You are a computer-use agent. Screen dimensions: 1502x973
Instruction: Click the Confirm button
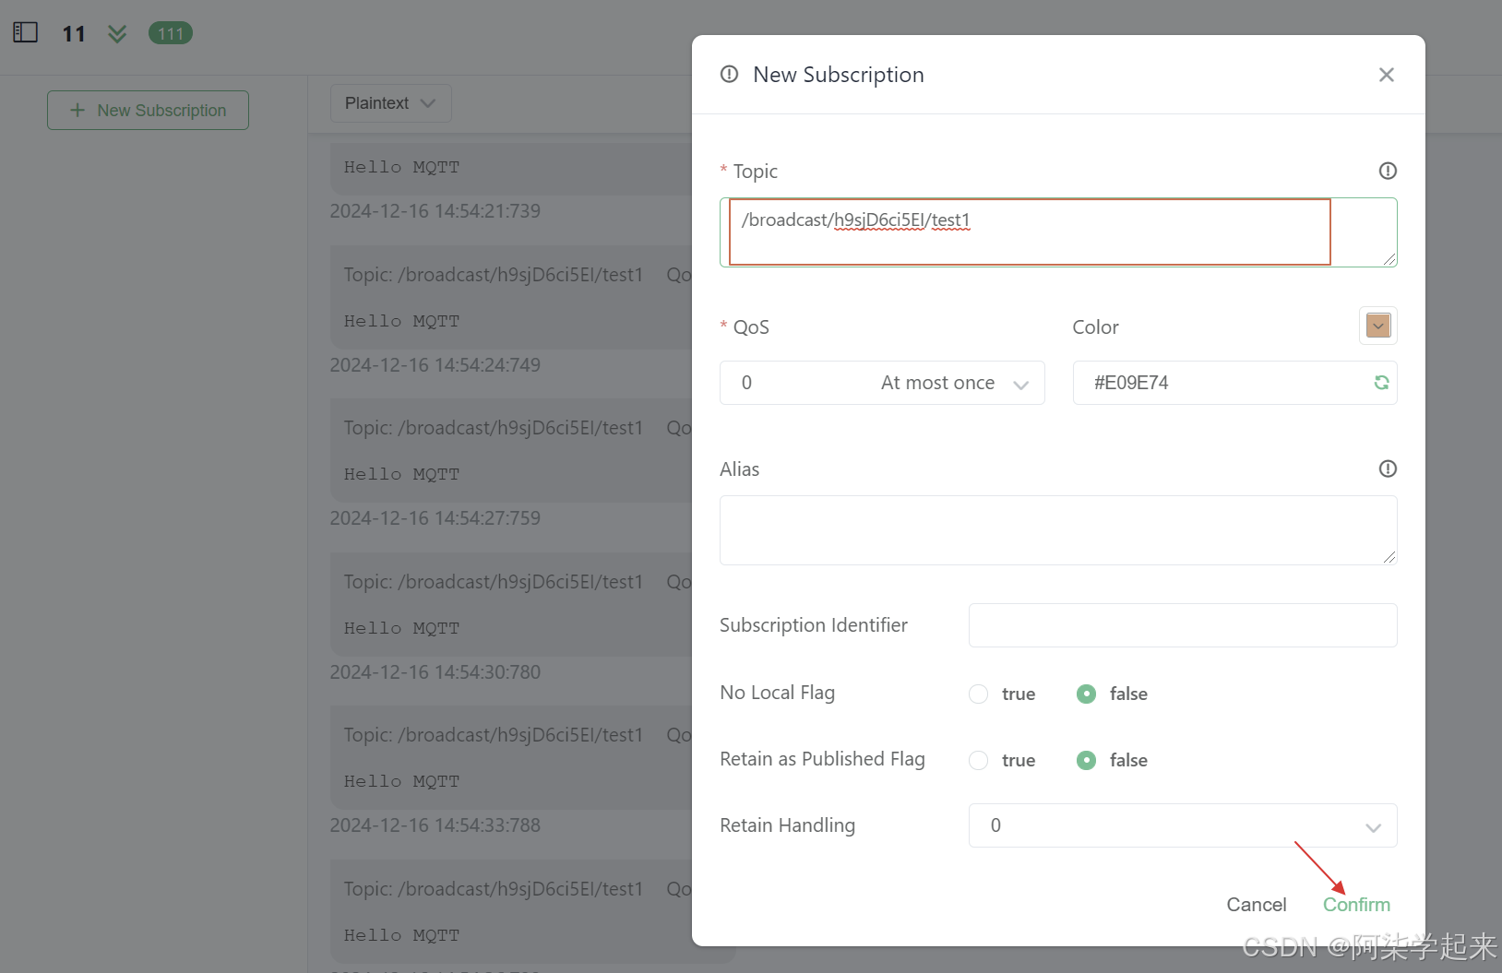1356,905
